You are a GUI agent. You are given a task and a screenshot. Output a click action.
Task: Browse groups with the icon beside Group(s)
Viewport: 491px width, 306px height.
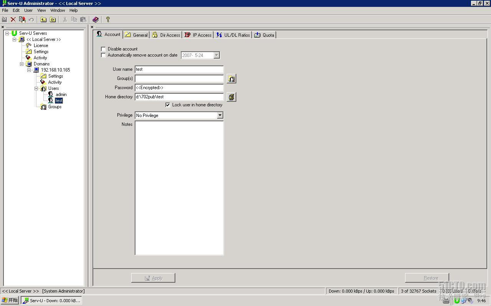231,79
